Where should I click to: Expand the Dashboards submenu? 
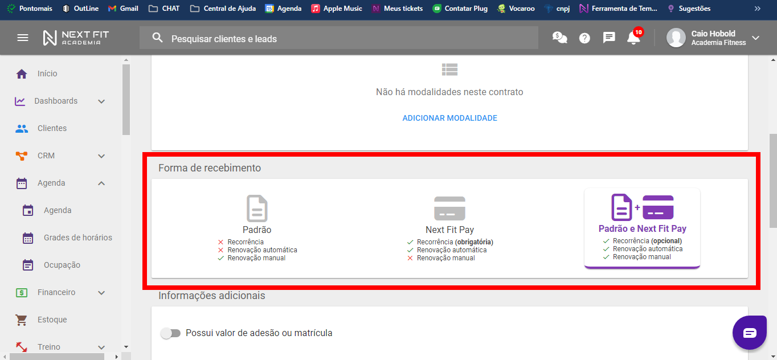[101, 101]
